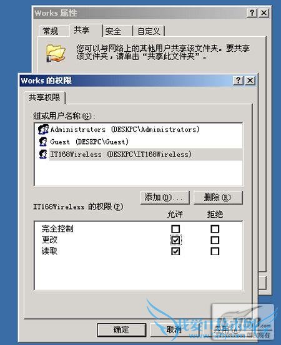281x345 pixels.
Task: Uncheck Allow checkbox for 更改
Action: tap(175, 240)
